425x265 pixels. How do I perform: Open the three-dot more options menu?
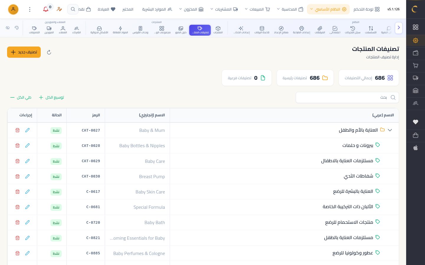(x=30, y=9)
